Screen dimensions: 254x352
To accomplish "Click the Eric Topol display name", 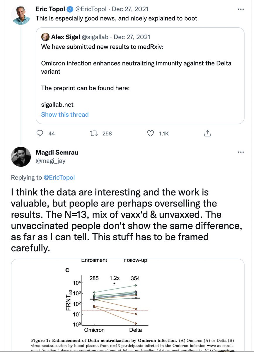I will [50, 9].
